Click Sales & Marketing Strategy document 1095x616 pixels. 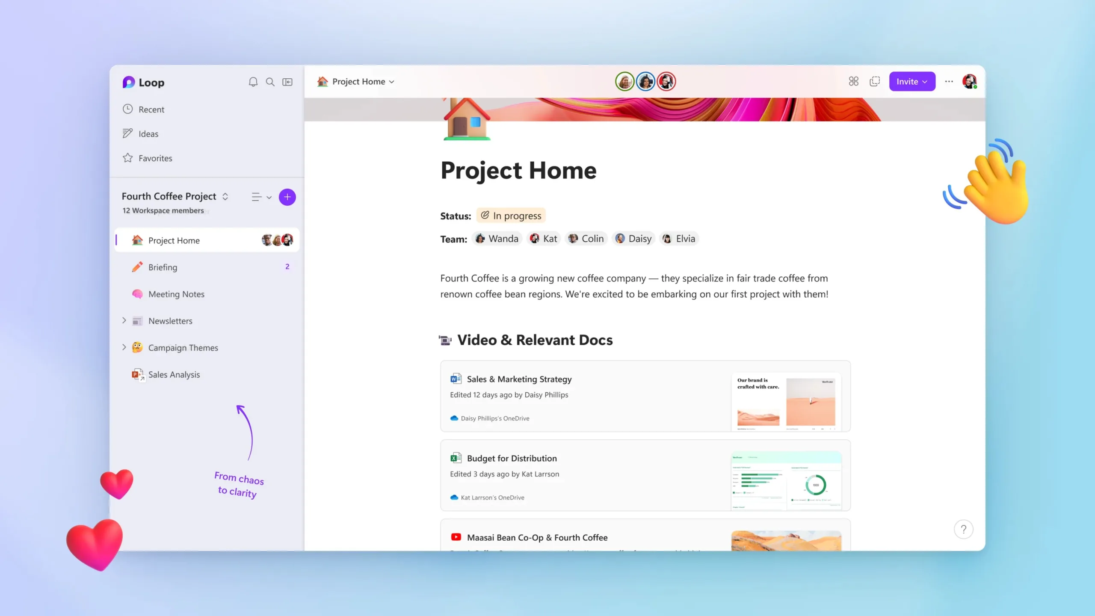pos(519,378)
